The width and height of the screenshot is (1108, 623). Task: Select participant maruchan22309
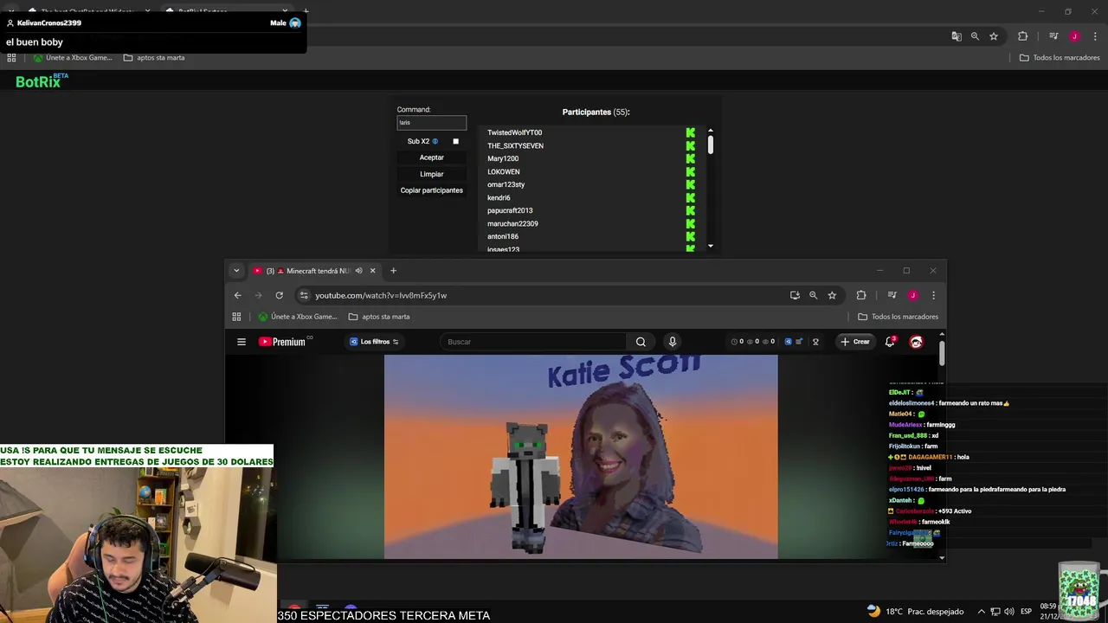click(x=512, y=223)
